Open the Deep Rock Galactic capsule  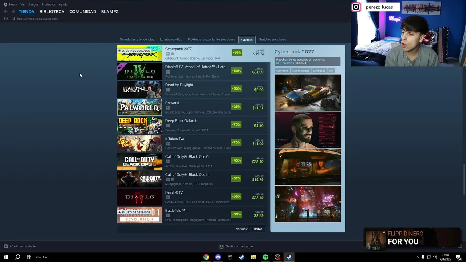[139, 125]
